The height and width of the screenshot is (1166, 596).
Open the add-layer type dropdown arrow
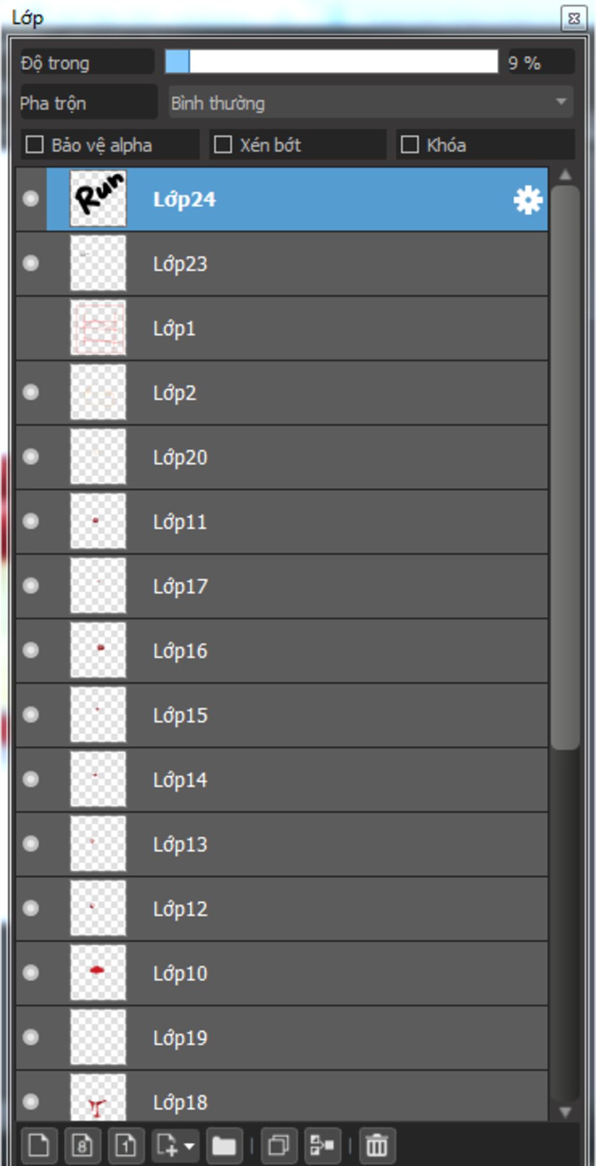tap(189, 1146)
